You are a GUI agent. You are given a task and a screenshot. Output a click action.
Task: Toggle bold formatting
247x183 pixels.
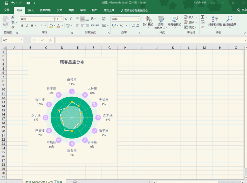click(x=22, y=26)
